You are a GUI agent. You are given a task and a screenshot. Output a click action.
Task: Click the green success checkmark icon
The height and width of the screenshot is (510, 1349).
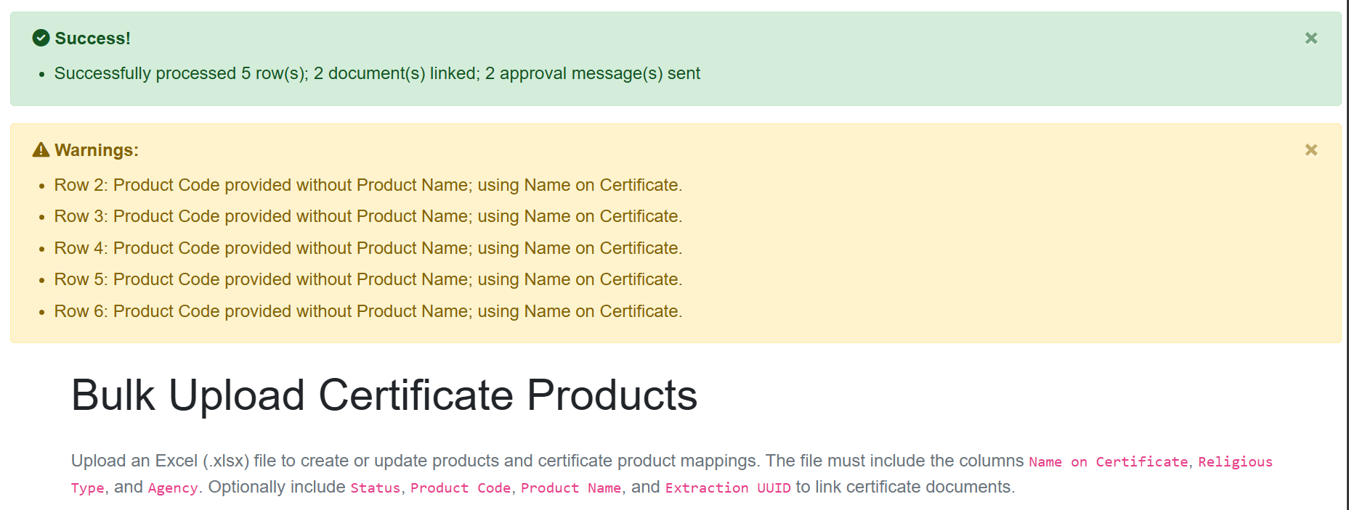[x=41, y=38]
